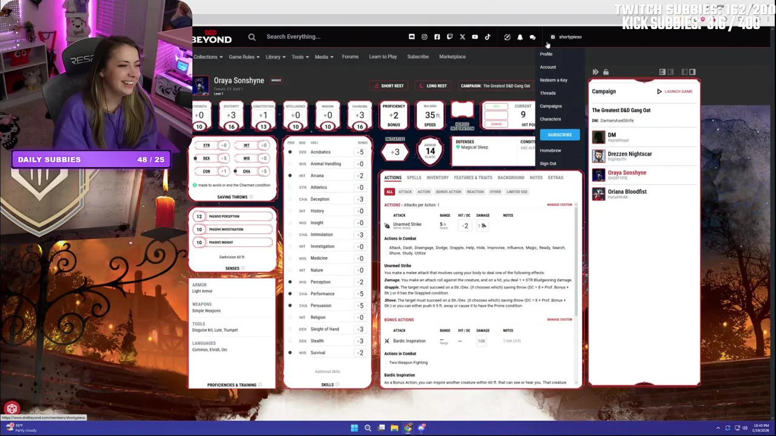Viewport: 776px width, 436px height.
Task: Click Launch Game in the Campaign panel
Action: [x=674, y=91]
